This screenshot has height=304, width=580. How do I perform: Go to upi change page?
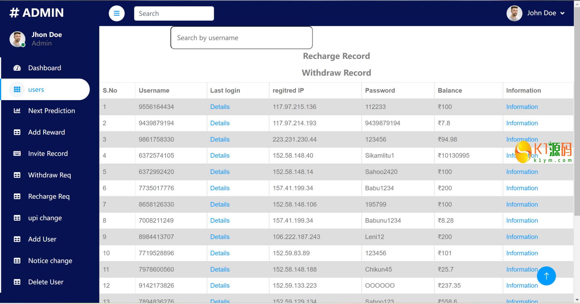point(45,218)
